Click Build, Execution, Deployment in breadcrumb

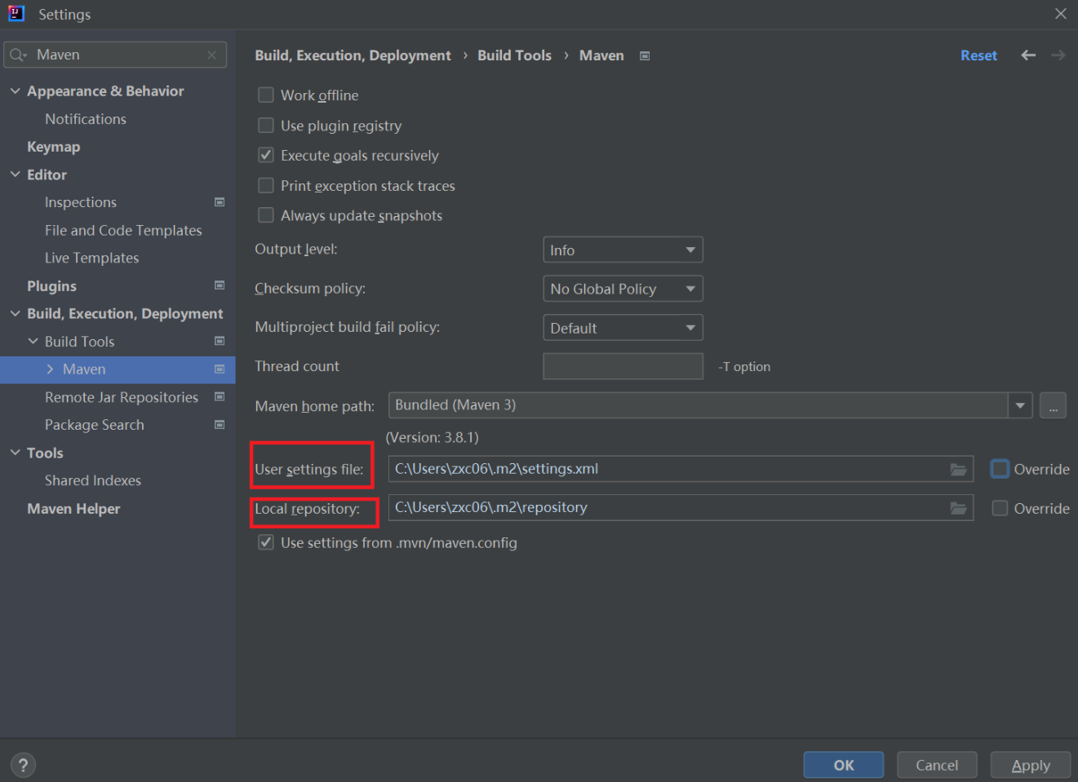coord(353,55)
